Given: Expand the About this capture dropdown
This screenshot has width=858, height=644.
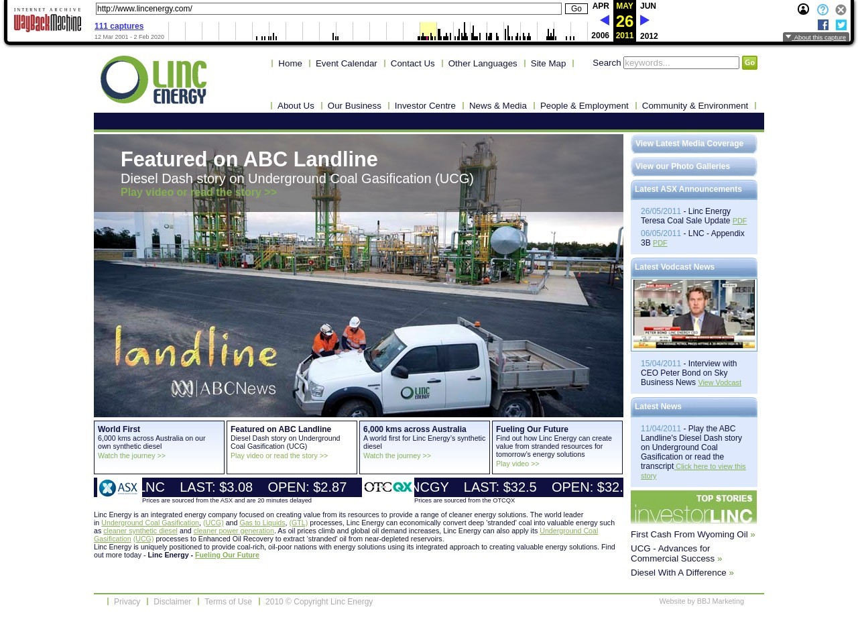Looking at the screenshot, I should point(816,38).
